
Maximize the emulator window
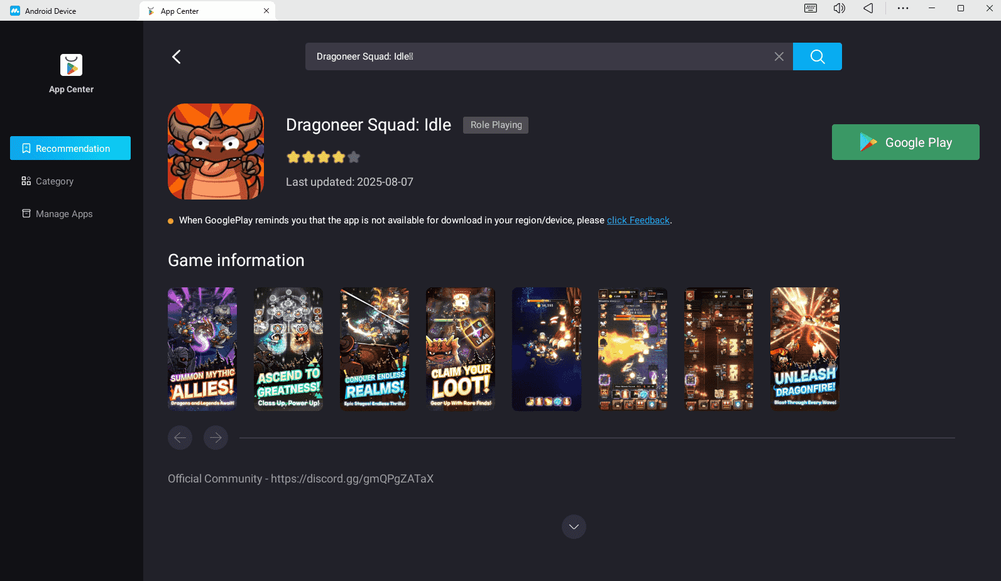(x=961, y=9)
